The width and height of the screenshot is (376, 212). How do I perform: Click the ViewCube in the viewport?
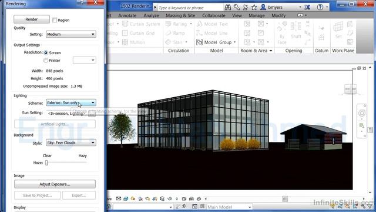pyautogui.click(x=350, y=89)
